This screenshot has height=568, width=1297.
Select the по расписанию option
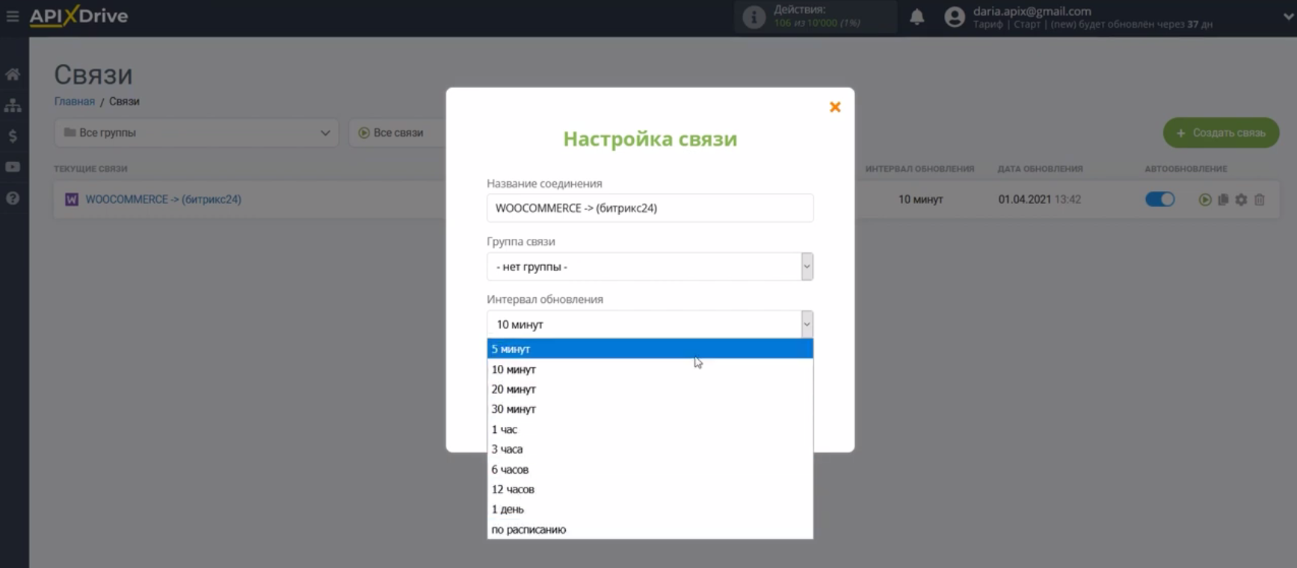[650, 529]
